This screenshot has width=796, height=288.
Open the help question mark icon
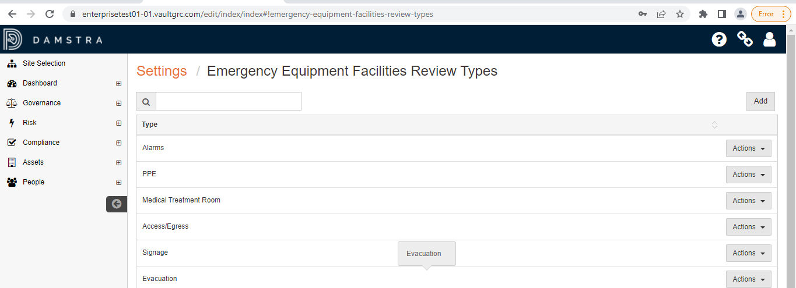point(719,39)
